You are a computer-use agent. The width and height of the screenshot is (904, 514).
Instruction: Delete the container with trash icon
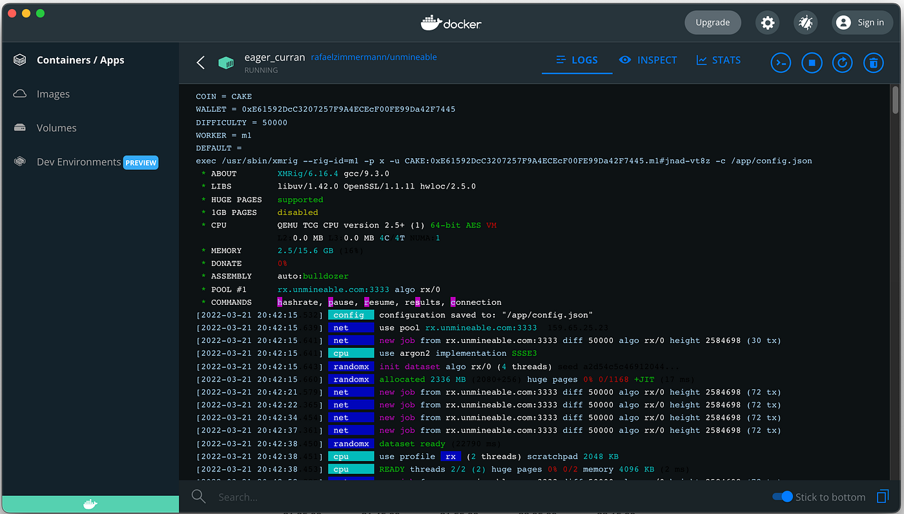click(874, 63)
